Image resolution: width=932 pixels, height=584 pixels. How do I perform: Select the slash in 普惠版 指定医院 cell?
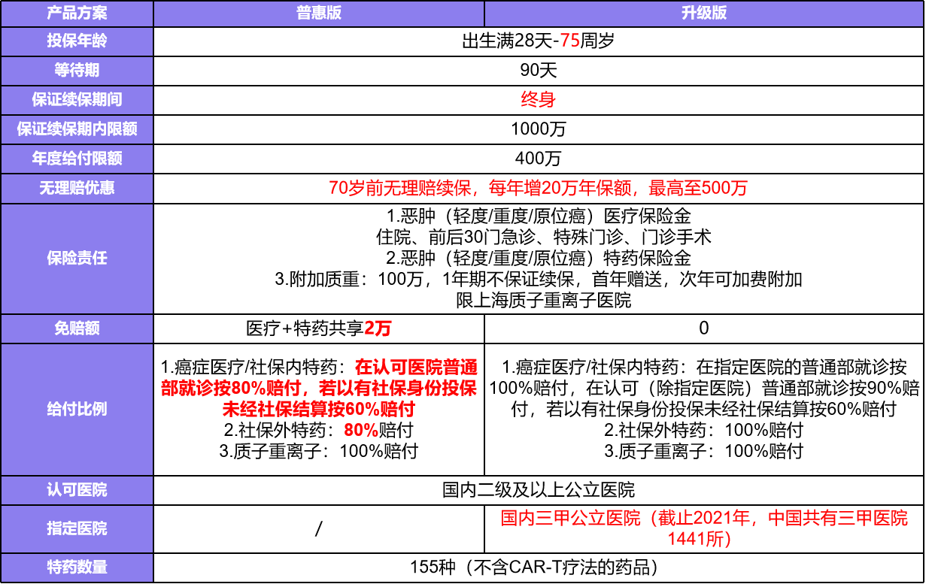click(318, 528)
